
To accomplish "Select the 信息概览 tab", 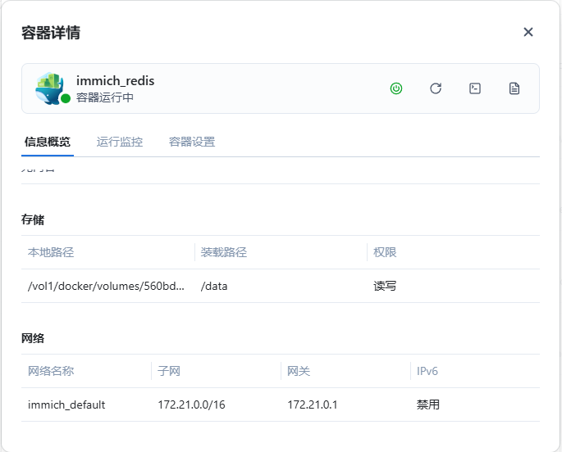I will click(48, 142).
